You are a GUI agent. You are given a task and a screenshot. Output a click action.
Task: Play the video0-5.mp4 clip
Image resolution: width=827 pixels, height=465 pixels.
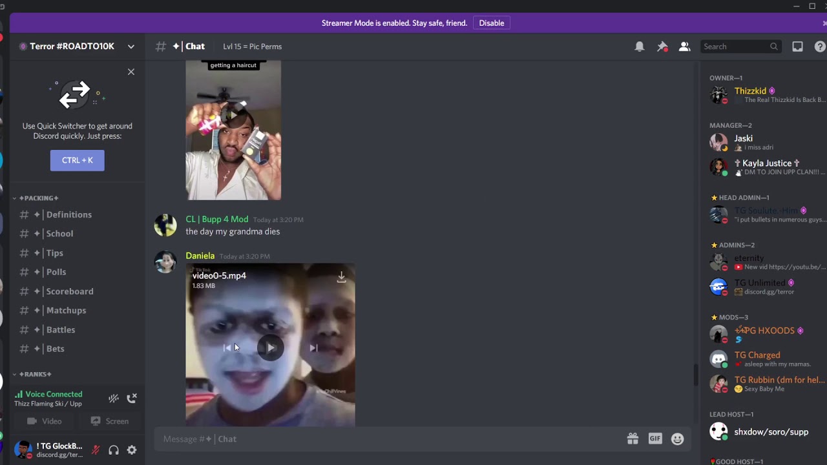[x=270, y=348]
